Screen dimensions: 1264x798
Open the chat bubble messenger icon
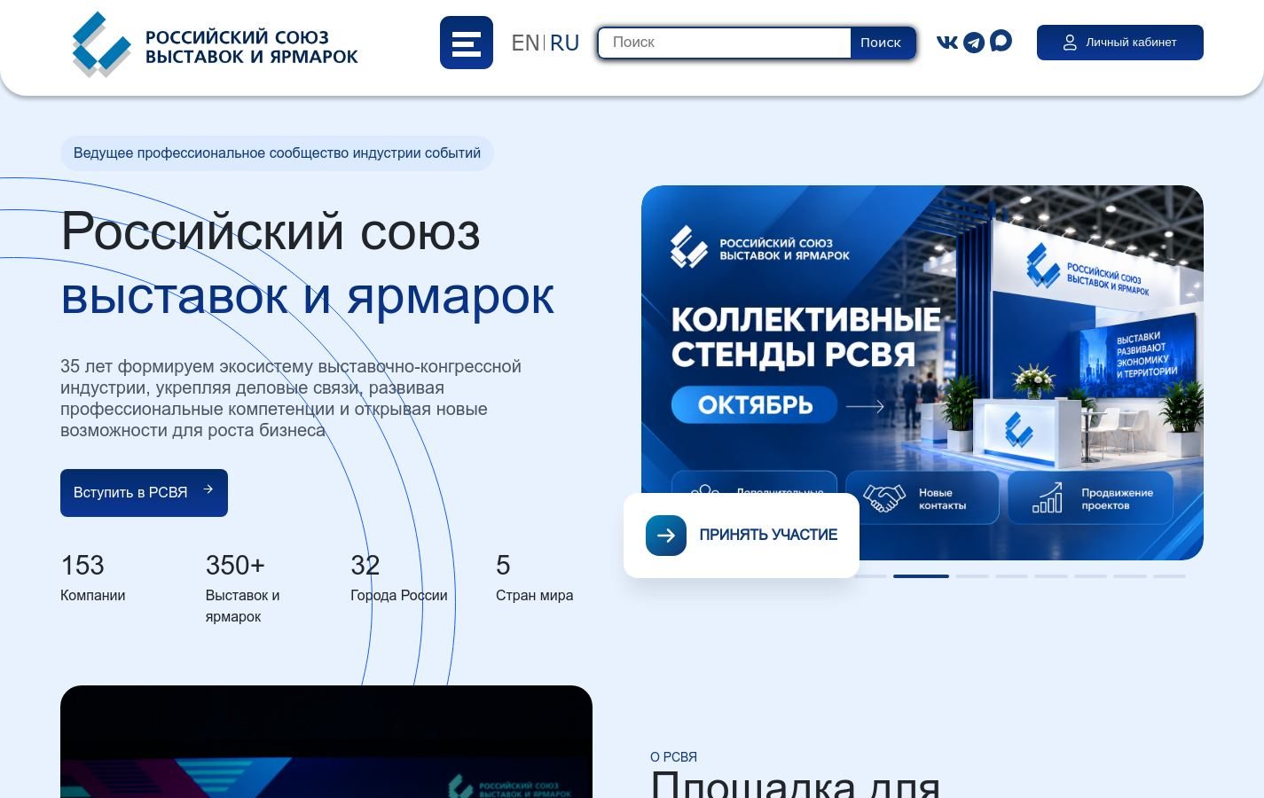pyautogui.click(x=1001, y=41)
